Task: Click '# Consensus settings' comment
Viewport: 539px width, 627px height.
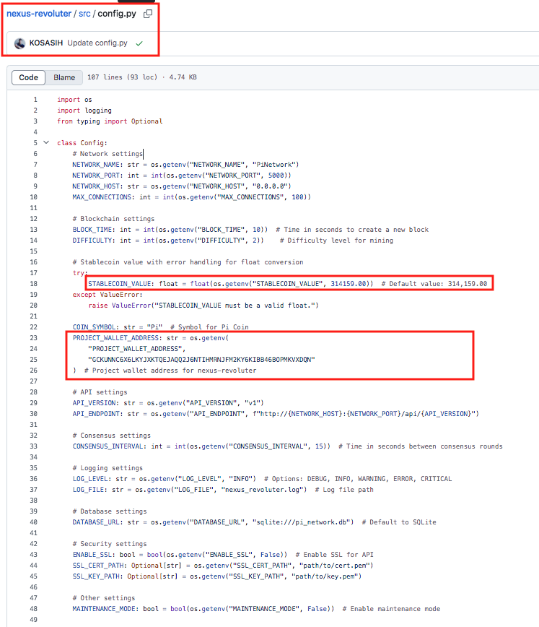Action: pyautogui.click(x=111, y=435)
